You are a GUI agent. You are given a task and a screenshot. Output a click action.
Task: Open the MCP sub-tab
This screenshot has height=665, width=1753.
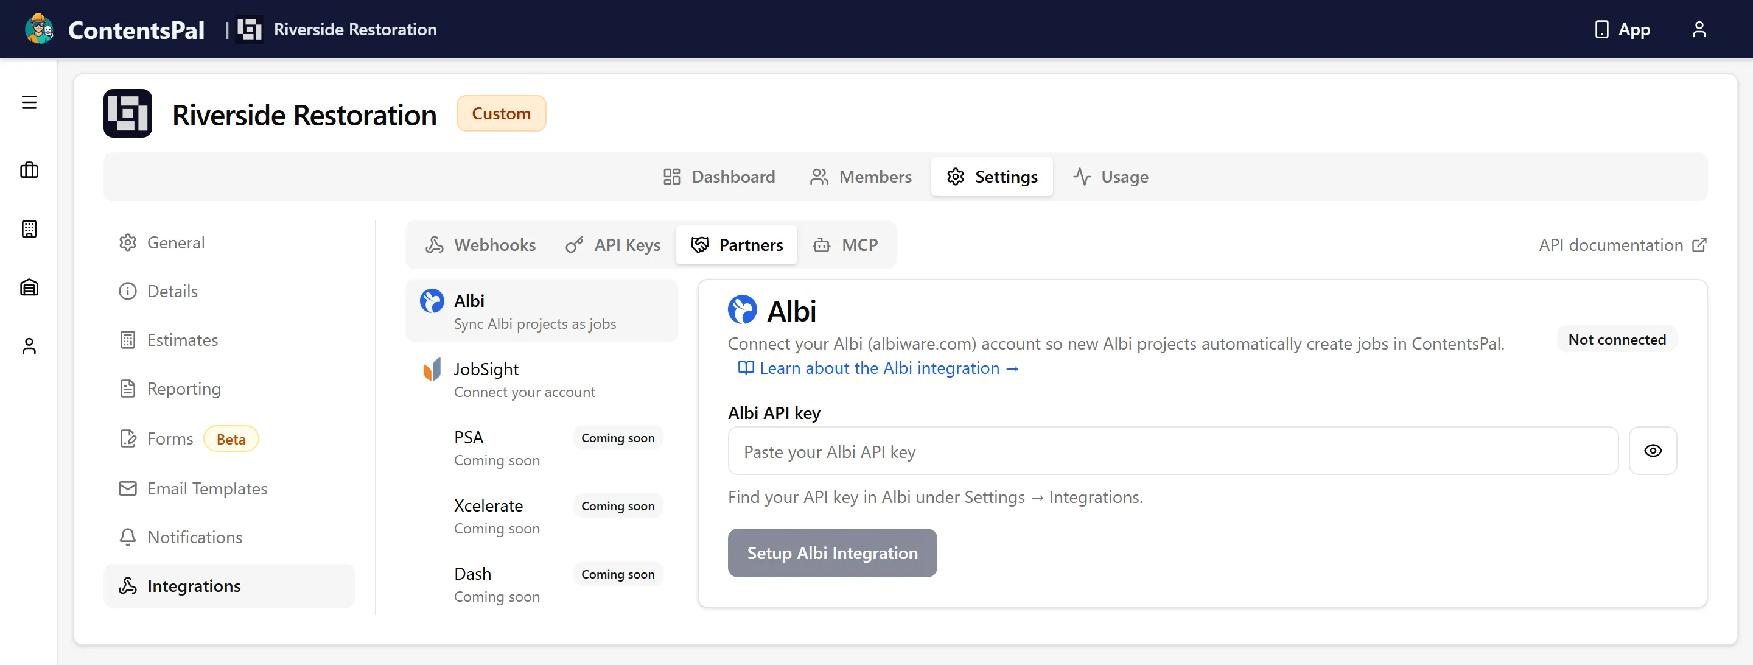pos(845,245)
